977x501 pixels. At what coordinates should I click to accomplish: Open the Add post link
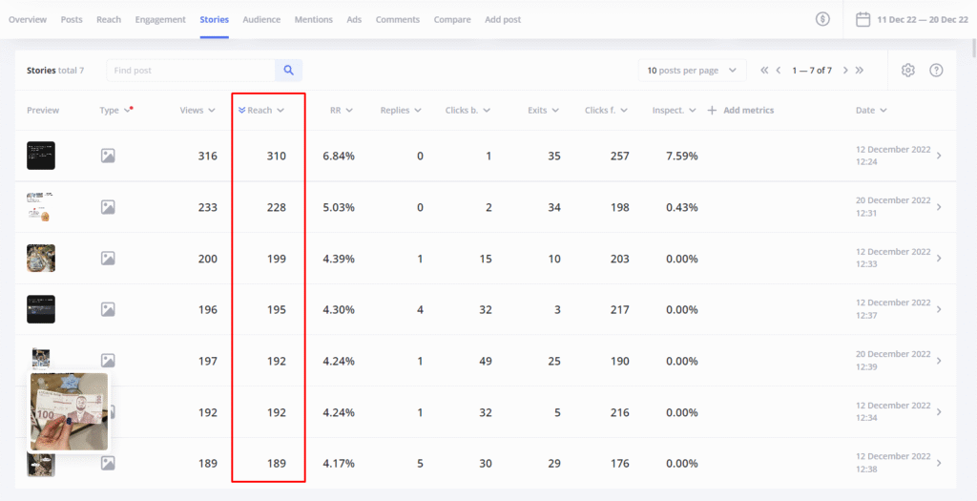[x=503, y=19]
